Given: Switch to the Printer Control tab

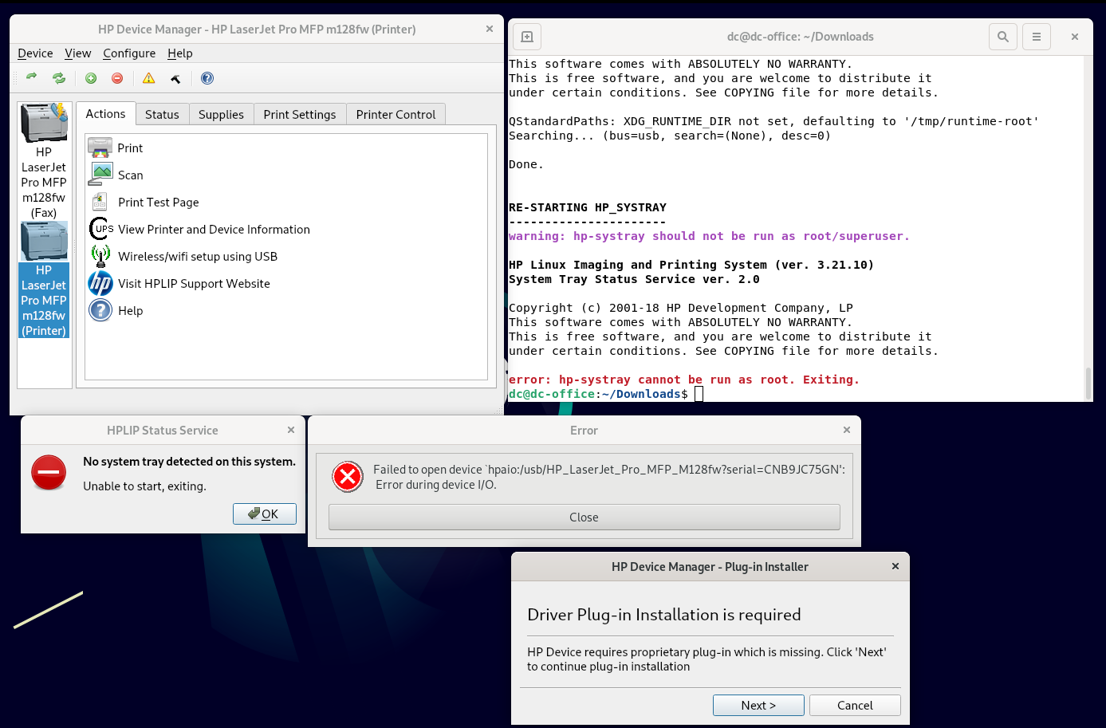Looking at the screenshot, I should coord(396,115).
